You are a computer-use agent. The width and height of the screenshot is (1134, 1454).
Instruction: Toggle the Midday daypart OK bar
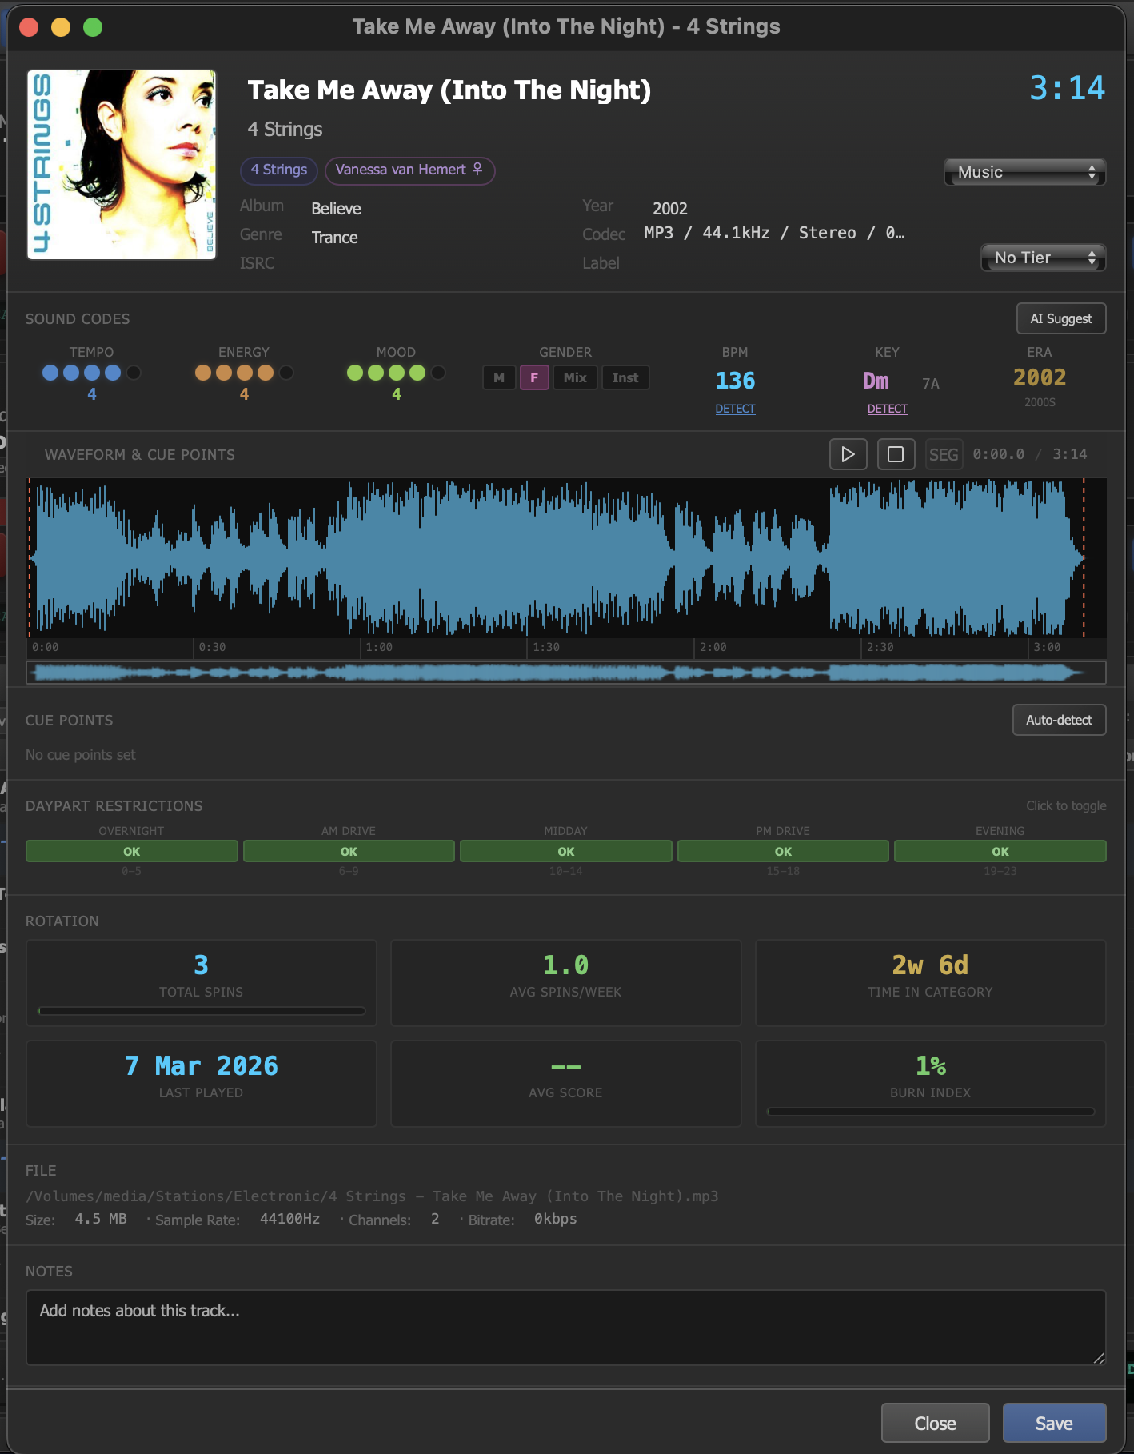pyautogui.click(x=566, y=851)
